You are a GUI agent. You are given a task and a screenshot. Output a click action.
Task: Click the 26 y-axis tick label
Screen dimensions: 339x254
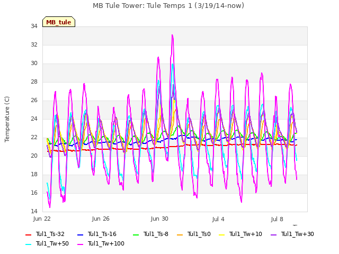34,100
